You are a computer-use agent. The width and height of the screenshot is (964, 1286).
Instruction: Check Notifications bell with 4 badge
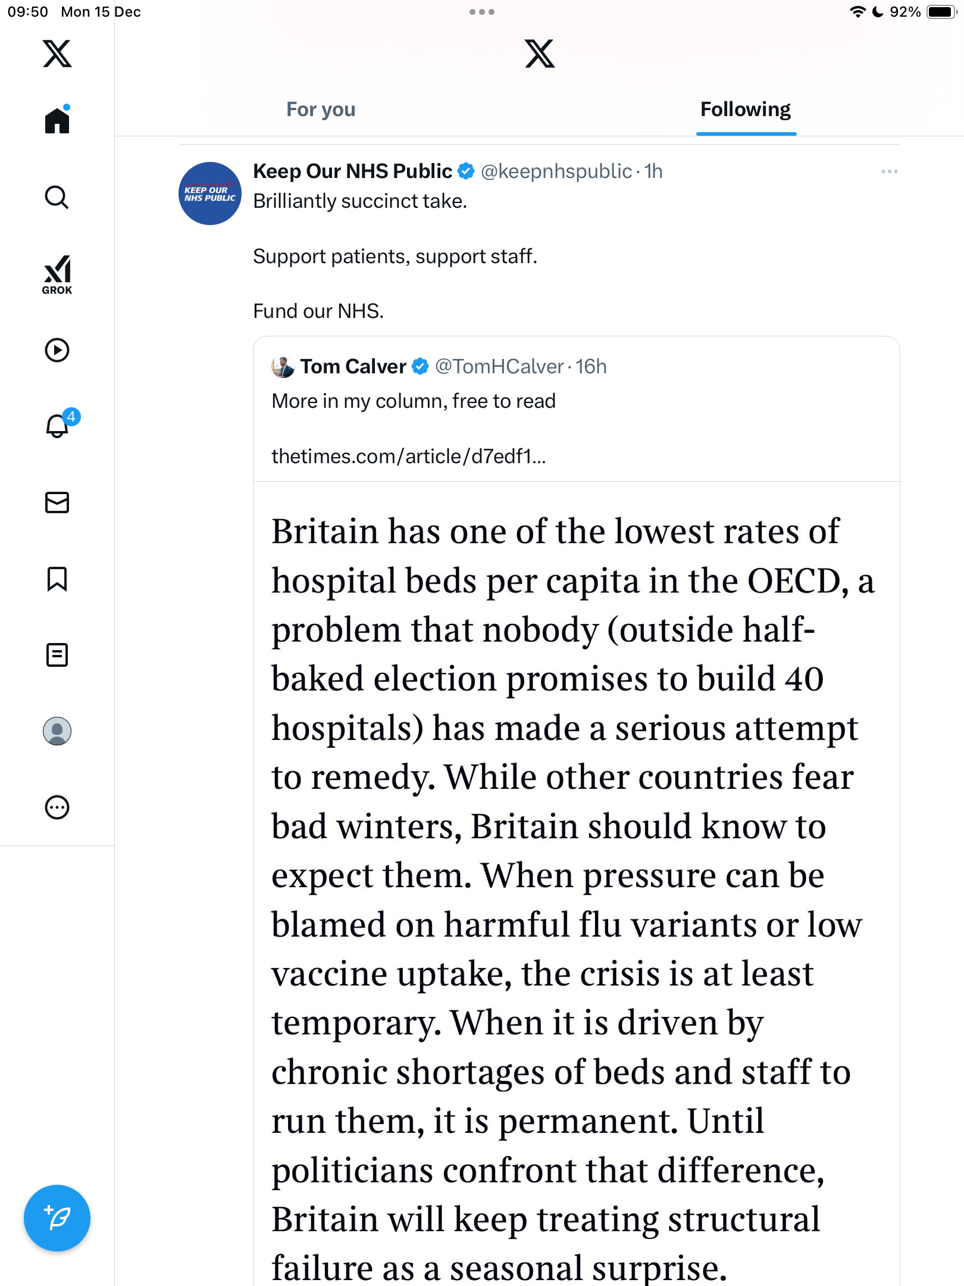point(58,426)
